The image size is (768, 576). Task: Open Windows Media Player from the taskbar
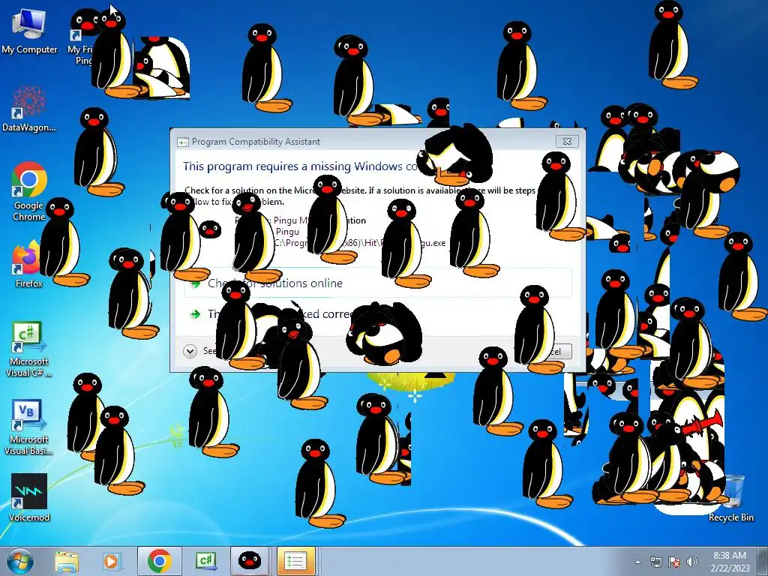[112, 561]
